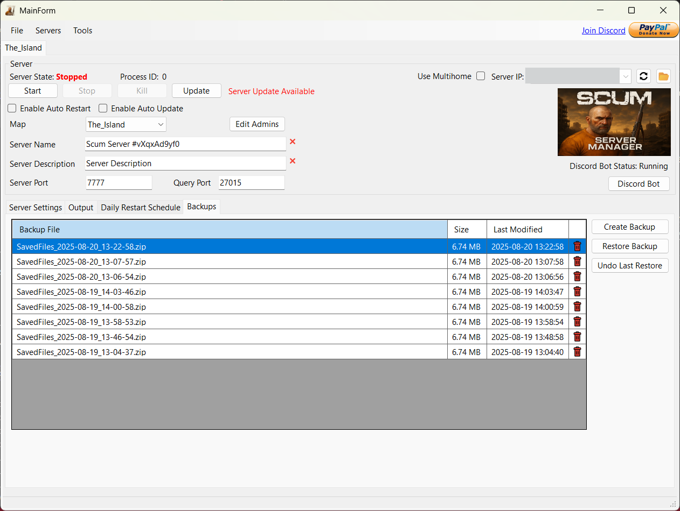Click the Discord Bot button
The image size is (680, 511).
coord(639,184)
